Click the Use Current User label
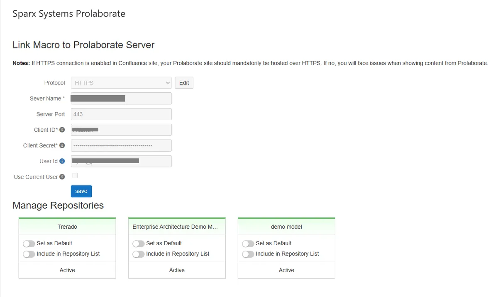Screen dimensions: 498x297 [x=36, y=177]
